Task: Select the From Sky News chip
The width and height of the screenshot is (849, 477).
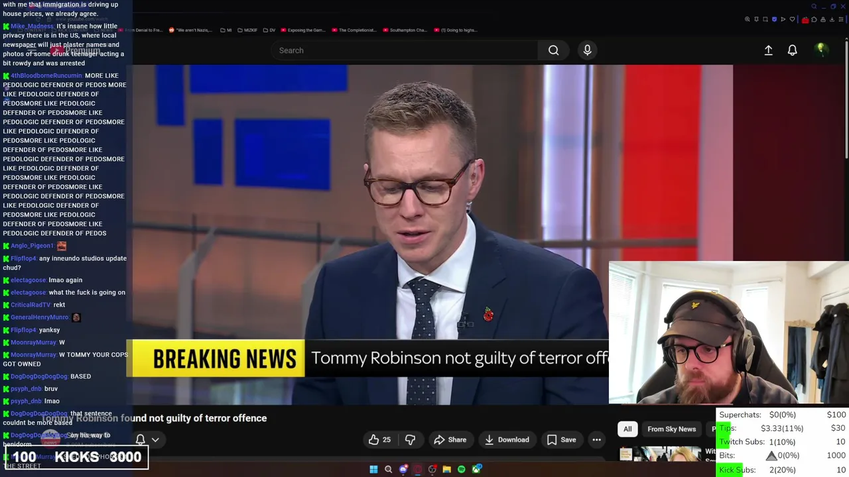Action: pyautogui.click(x=671, y=429)
